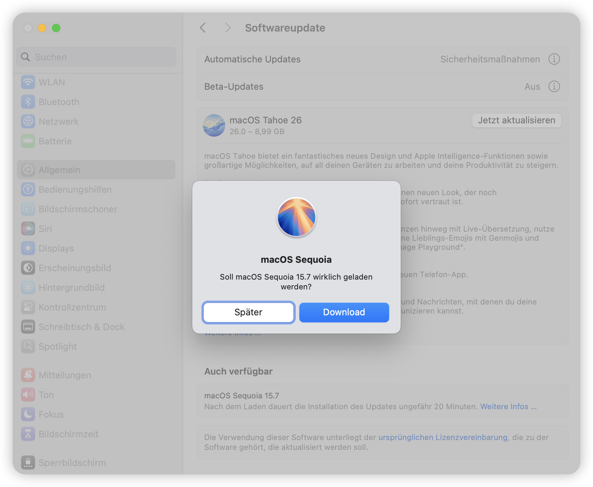593x487 pixels.
Task: Click the Erscheinungsbild icon
Action: coord(28,268)
